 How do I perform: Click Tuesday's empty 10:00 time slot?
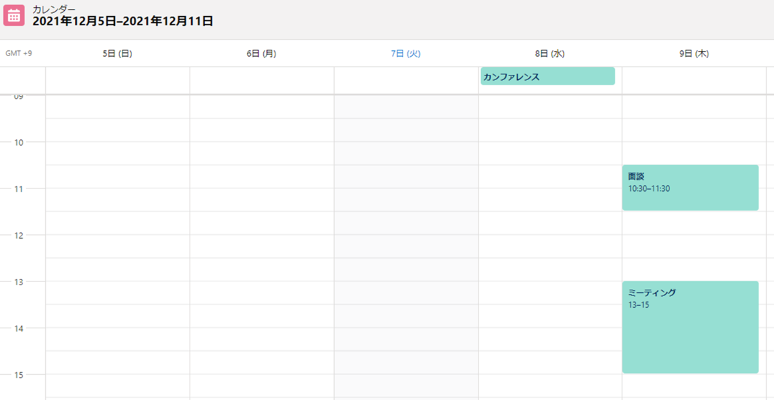pyautogui.click(x=406, y=165)
